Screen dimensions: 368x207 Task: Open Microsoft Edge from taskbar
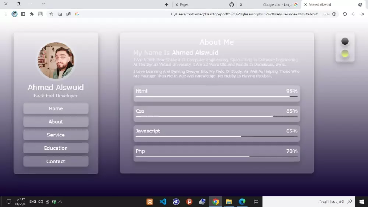click(242, 201)
